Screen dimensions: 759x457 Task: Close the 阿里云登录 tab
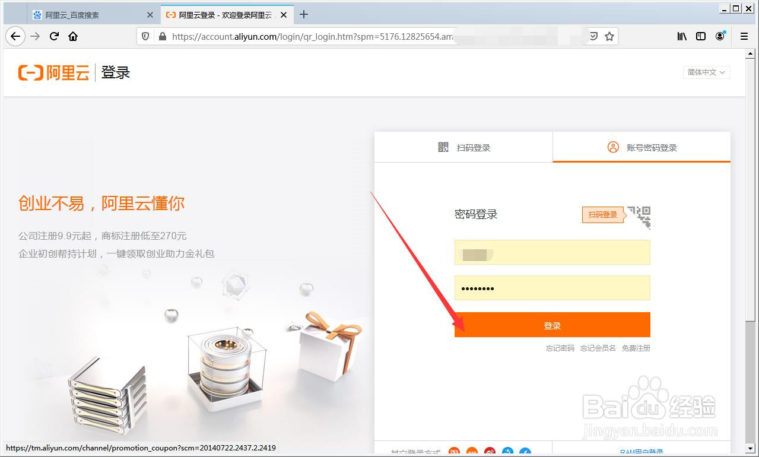(x=284, y=15)
